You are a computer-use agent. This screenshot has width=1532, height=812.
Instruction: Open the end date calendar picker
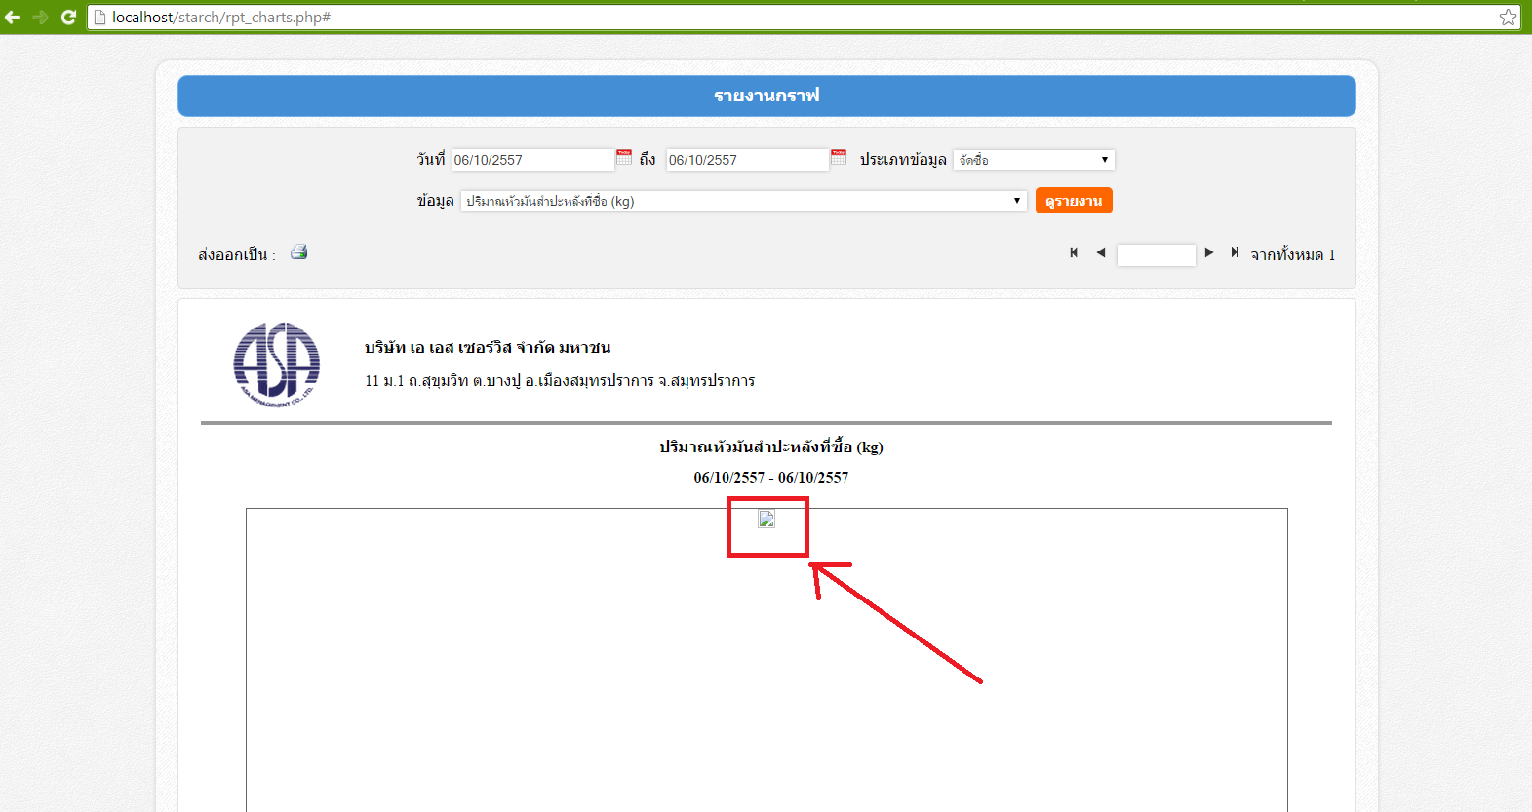click(x=839, y=157)
